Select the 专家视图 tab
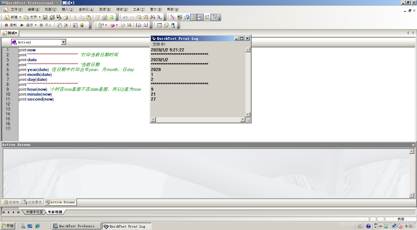Image resolution: width=417 pixels, height=230 pixels. pos(55,212)
